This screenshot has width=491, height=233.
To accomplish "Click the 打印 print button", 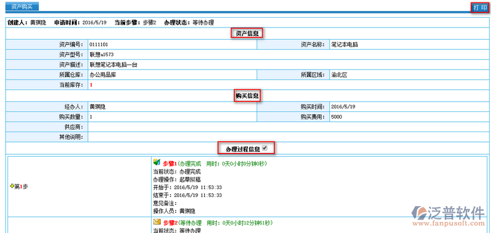I will [481, 8].
